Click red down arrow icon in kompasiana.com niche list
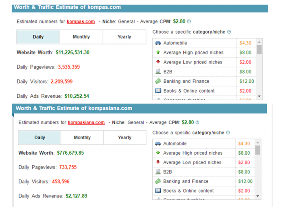 click(158, 162)
